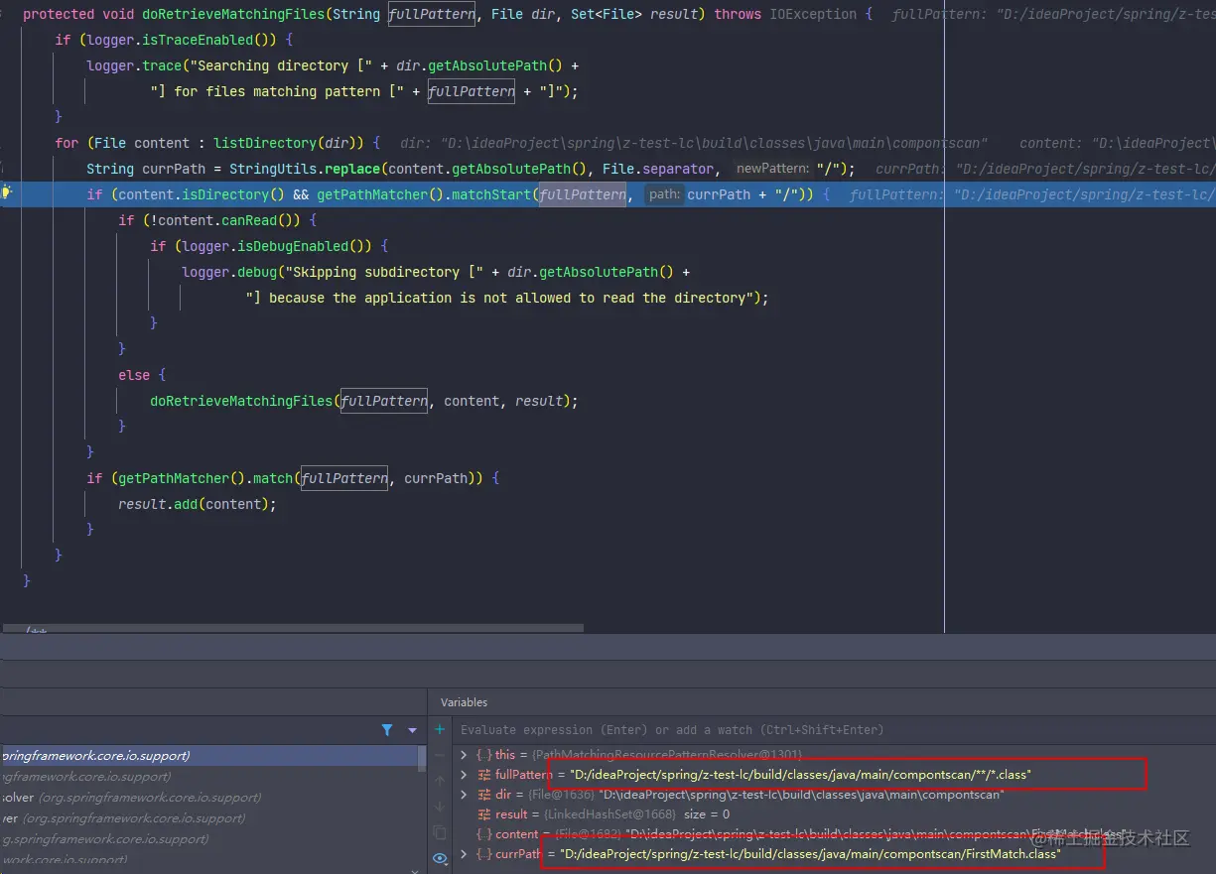This screenshot has width=1216, height=874.
Task: Click the 'newPattern:' inlay hint
Action: 772,170
